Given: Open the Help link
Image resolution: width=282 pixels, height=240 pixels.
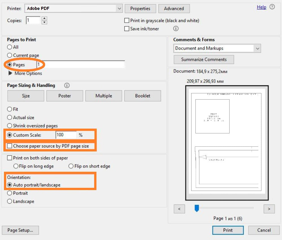Looking at the screenshot, I should click(x=261, y=7).
